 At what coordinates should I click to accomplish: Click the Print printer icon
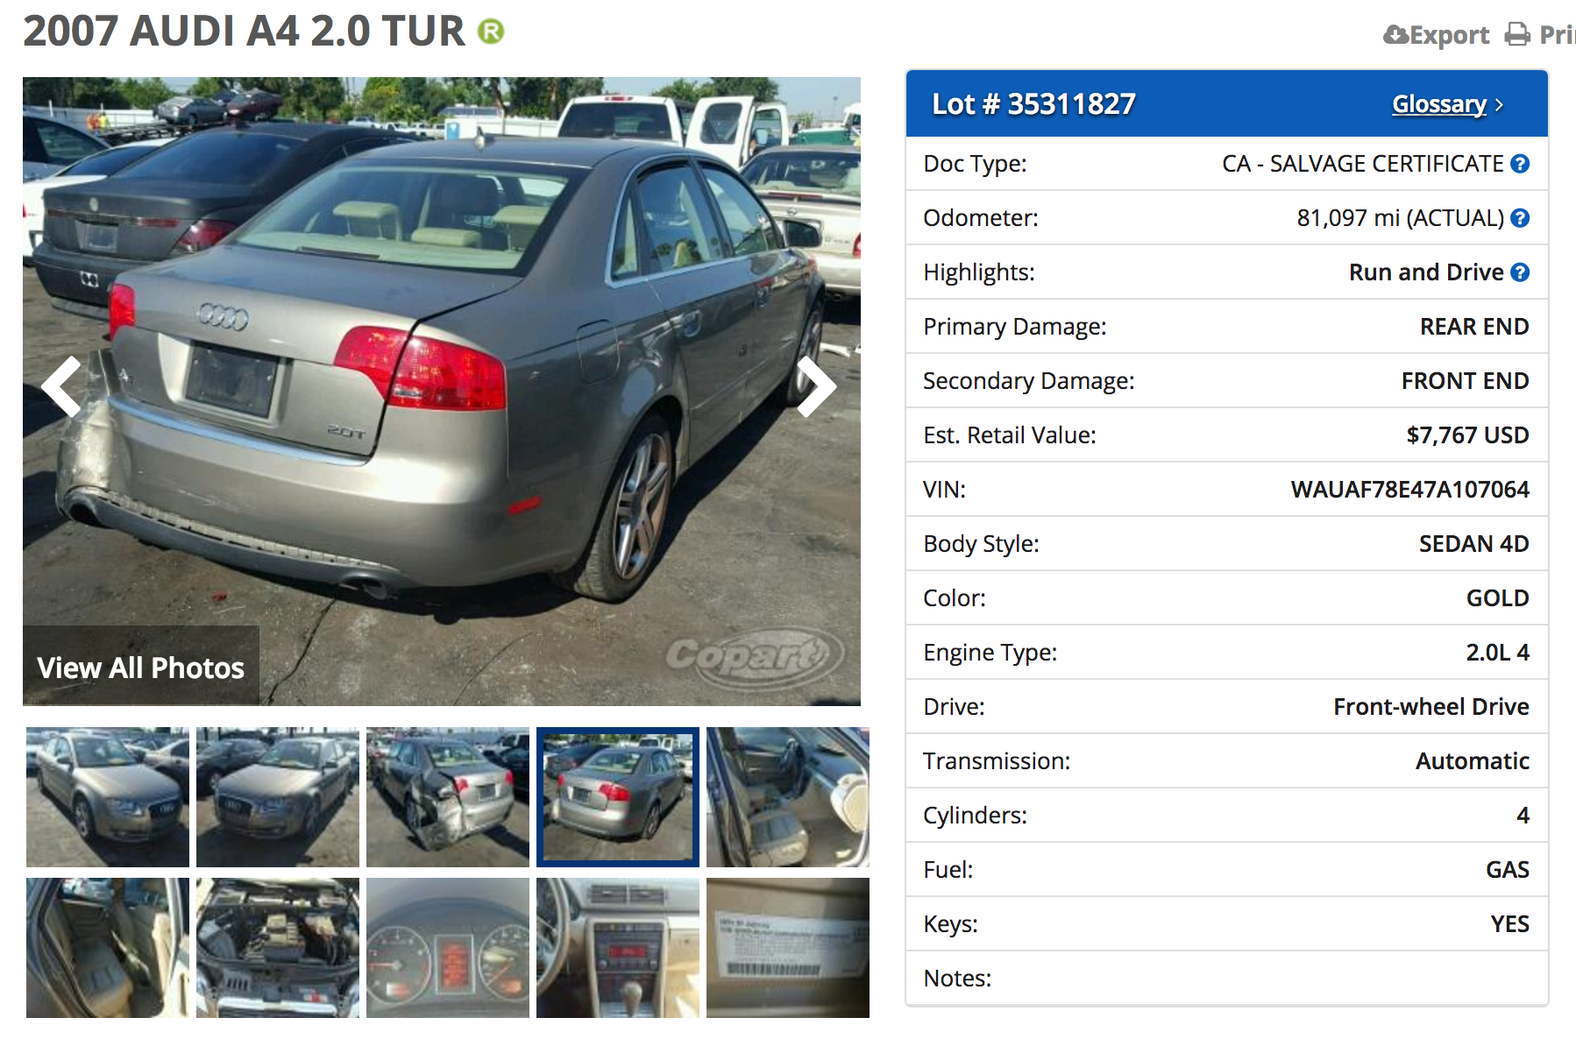point(1517,35)
